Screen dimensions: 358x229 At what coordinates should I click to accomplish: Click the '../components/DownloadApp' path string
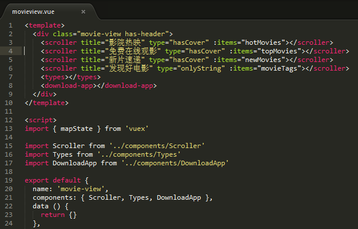175,163
